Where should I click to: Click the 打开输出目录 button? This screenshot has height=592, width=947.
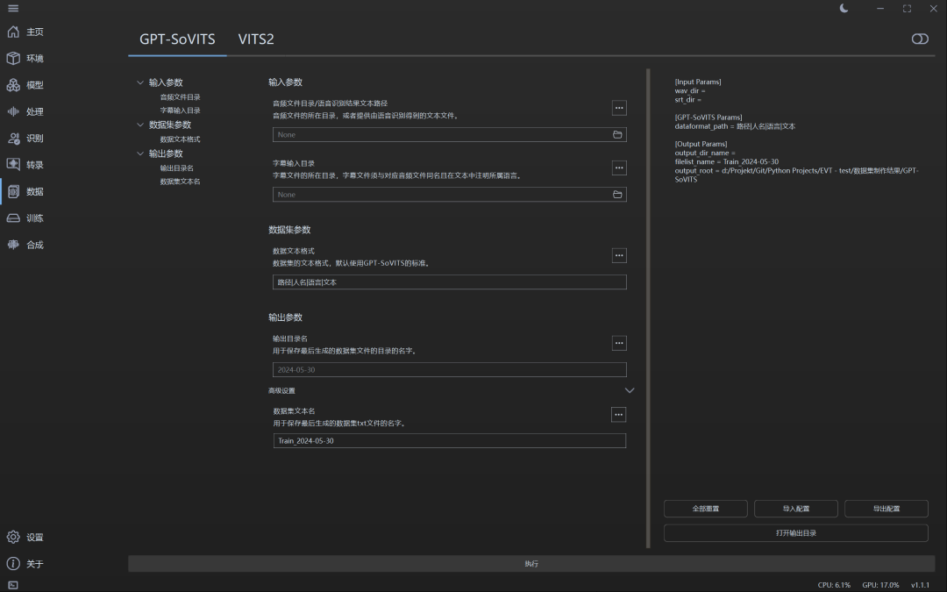coord(796,533)
